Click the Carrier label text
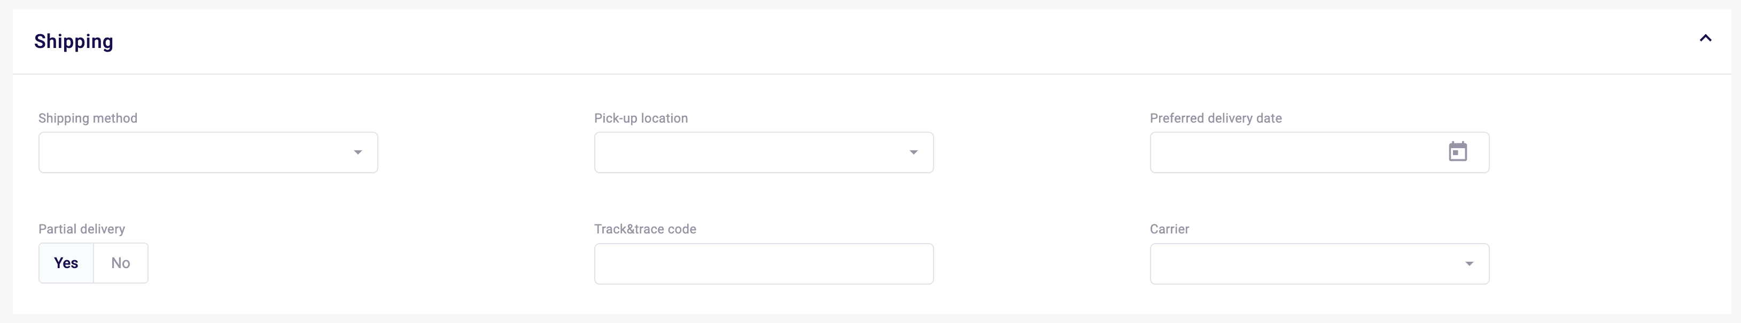This screenshot has height=323, width=1741. pos(1169,229)
